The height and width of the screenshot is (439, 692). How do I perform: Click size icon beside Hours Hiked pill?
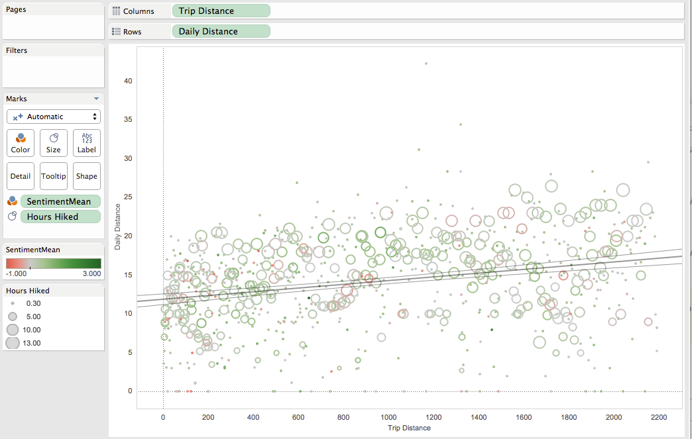click(x=13, y=216)
